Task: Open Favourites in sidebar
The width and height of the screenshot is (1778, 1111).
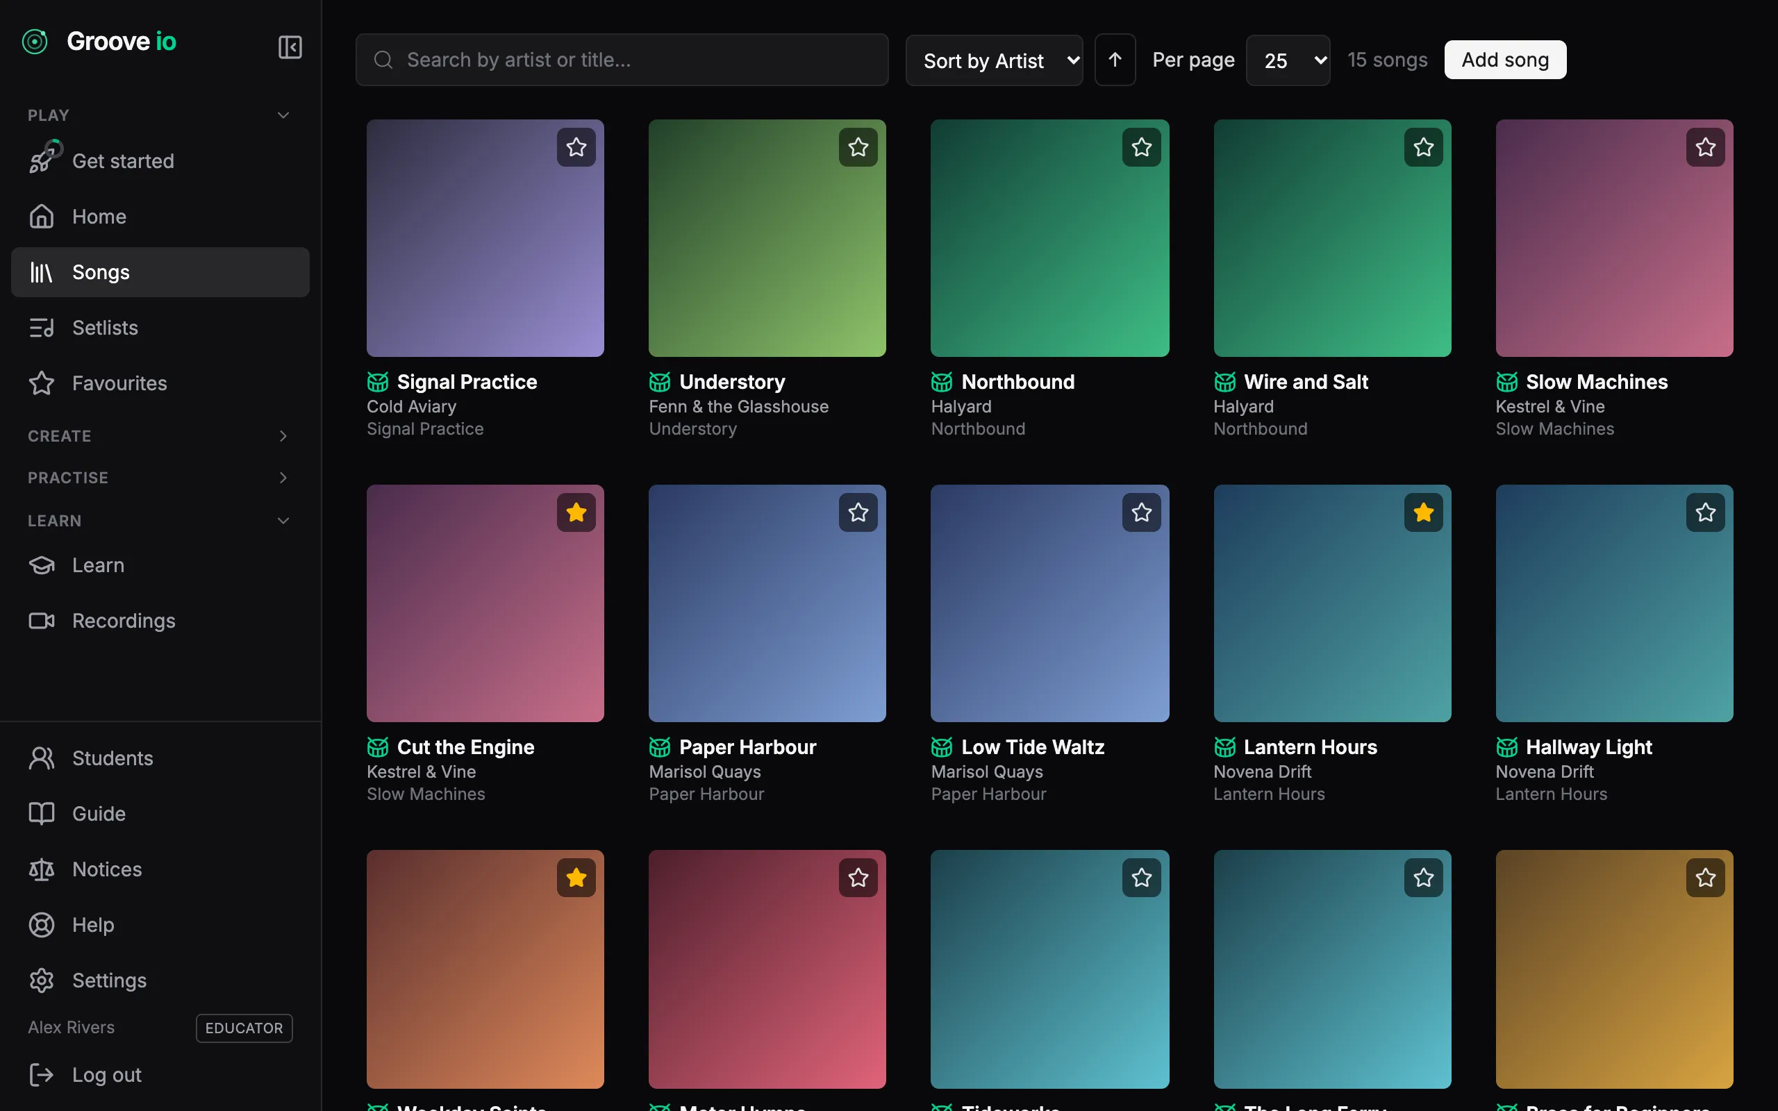Action: click(x=160, y=383)
